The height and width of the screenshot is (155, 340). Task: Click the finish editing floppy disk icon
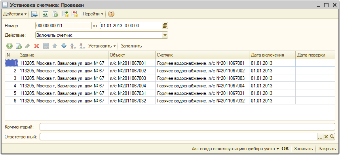pyautogui.click(x=46, y=46)
